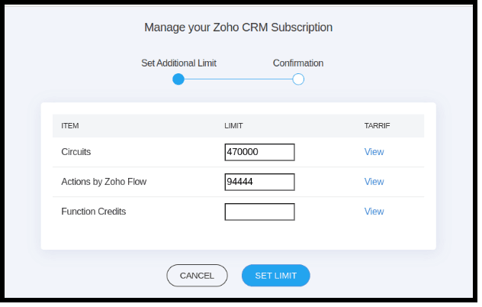Click the progress line between the two steps
482x307 pixels.
pyautogui.click(x=238, y=79)
